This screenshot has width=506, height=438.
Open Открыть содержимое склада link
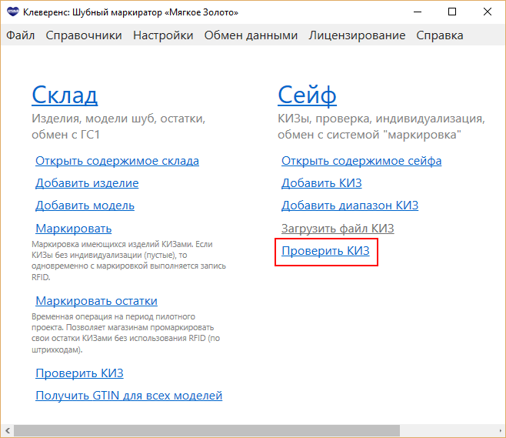tap(117, 161)
